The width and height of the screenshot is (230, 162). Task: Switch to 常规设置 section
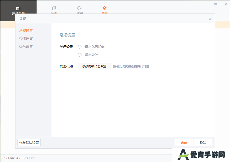26,31
